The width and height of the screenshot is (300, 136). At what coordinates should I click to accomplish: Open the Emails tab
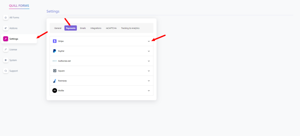click(x=83, y=28)
